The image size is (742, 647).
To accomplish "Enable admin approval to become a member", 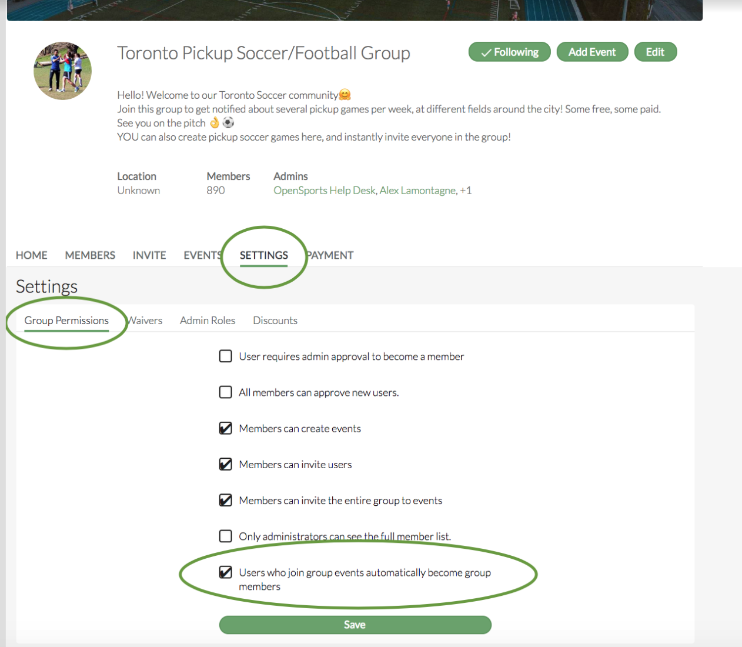I will coord(226,356).
